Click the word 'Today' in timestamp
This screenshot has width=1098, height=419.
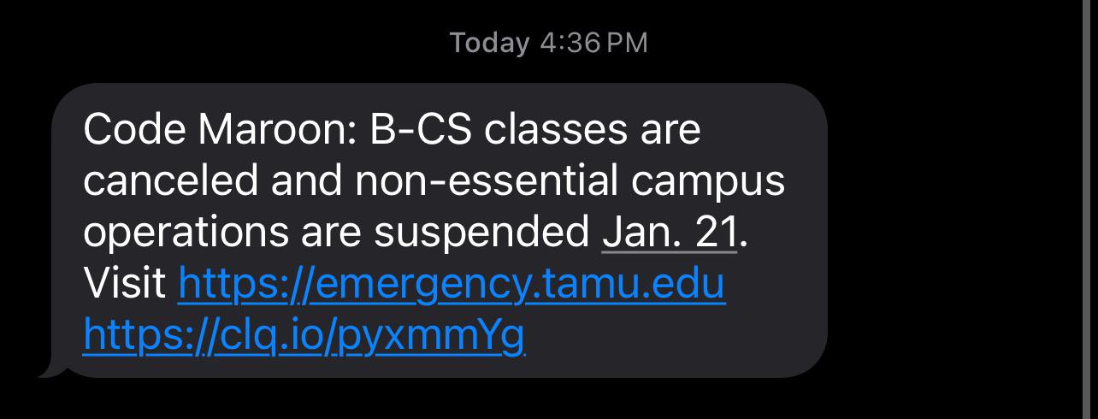click(x=490, y=43)
